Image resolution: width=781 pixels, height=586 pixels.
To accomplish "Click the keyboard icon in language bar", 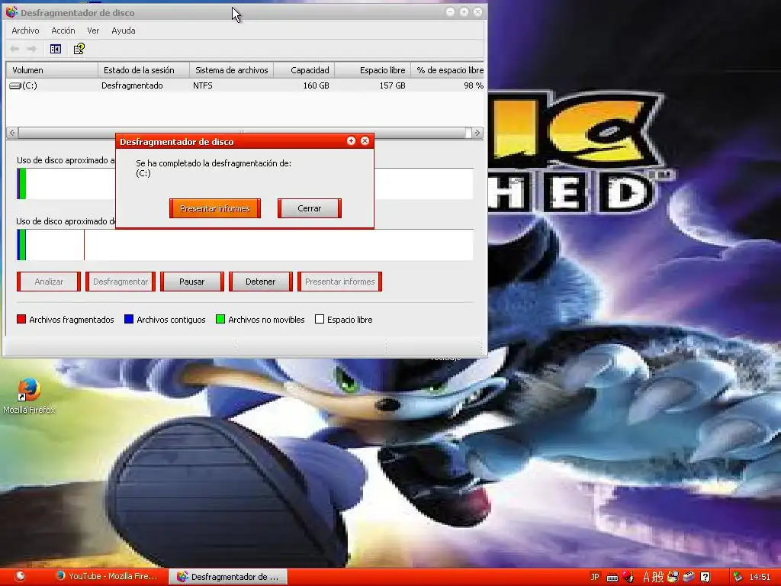I will pyautogui.click(x=612, y=577).
